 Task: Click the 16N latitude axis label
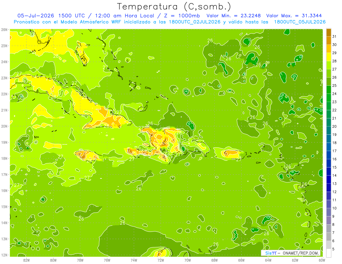click(4, 191)
